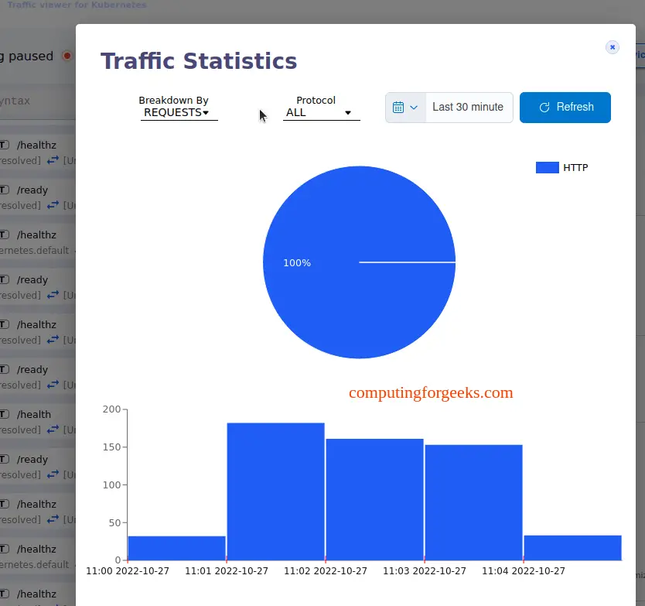Click the Refresh button
This screenshot has height=606, width=645.
[x=565, y=108]
